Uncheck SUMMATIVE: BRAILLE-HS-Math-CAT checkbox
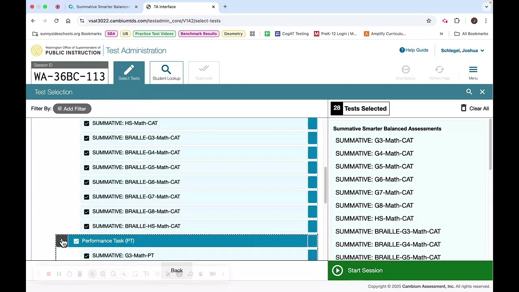 pos(86,226)
